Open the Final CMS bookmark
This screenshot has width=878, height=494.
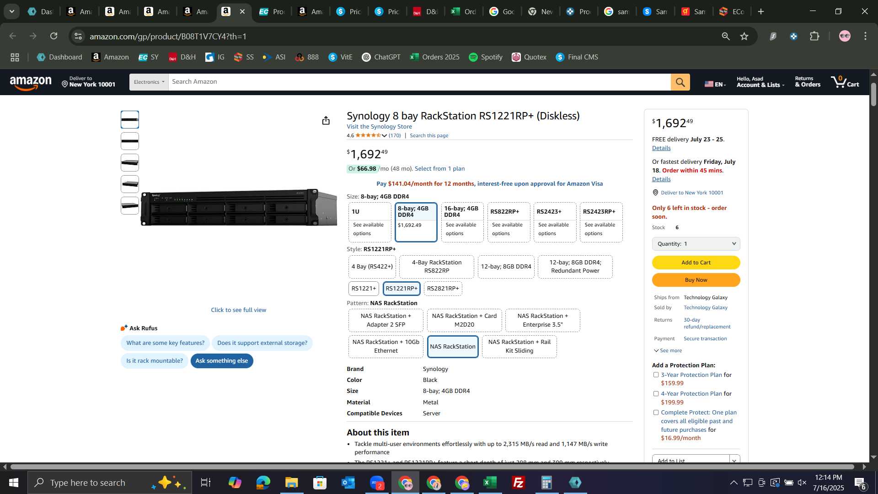pos(577,57)
